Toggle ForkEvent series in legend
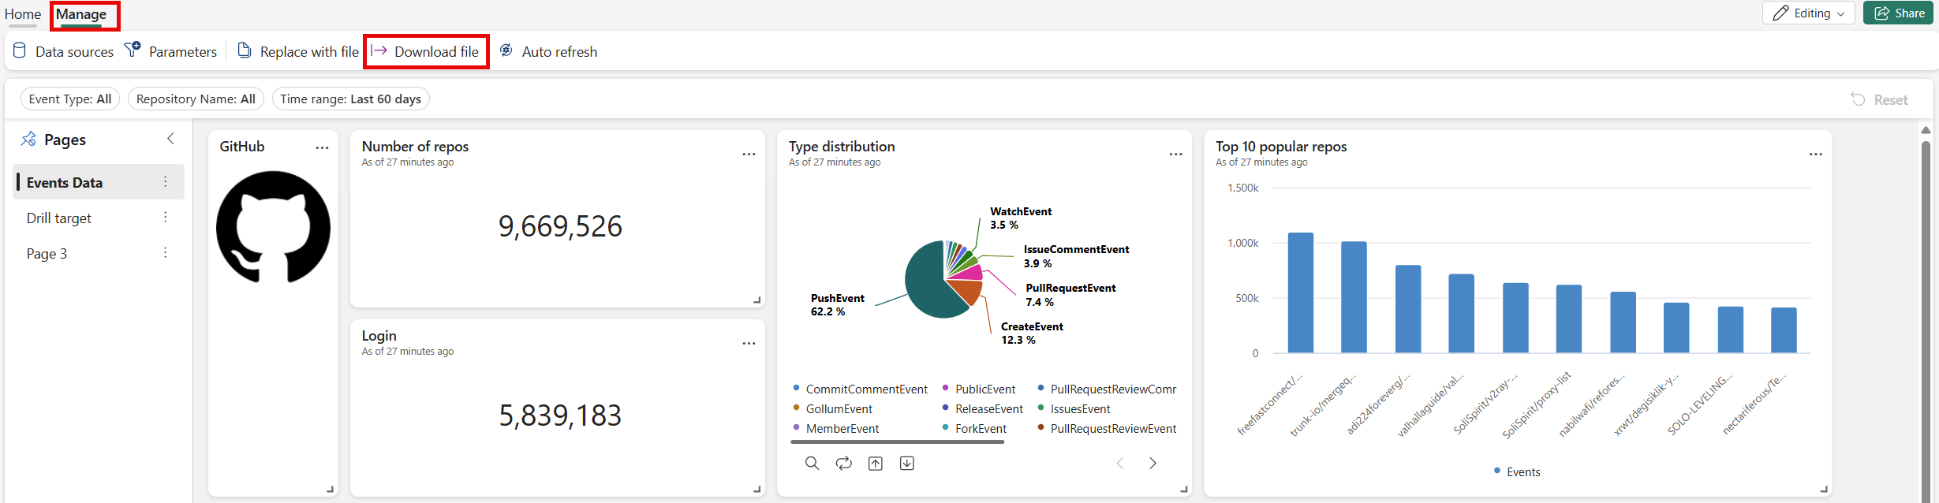The image size is (1939, 503). click(x=980, y=429)
